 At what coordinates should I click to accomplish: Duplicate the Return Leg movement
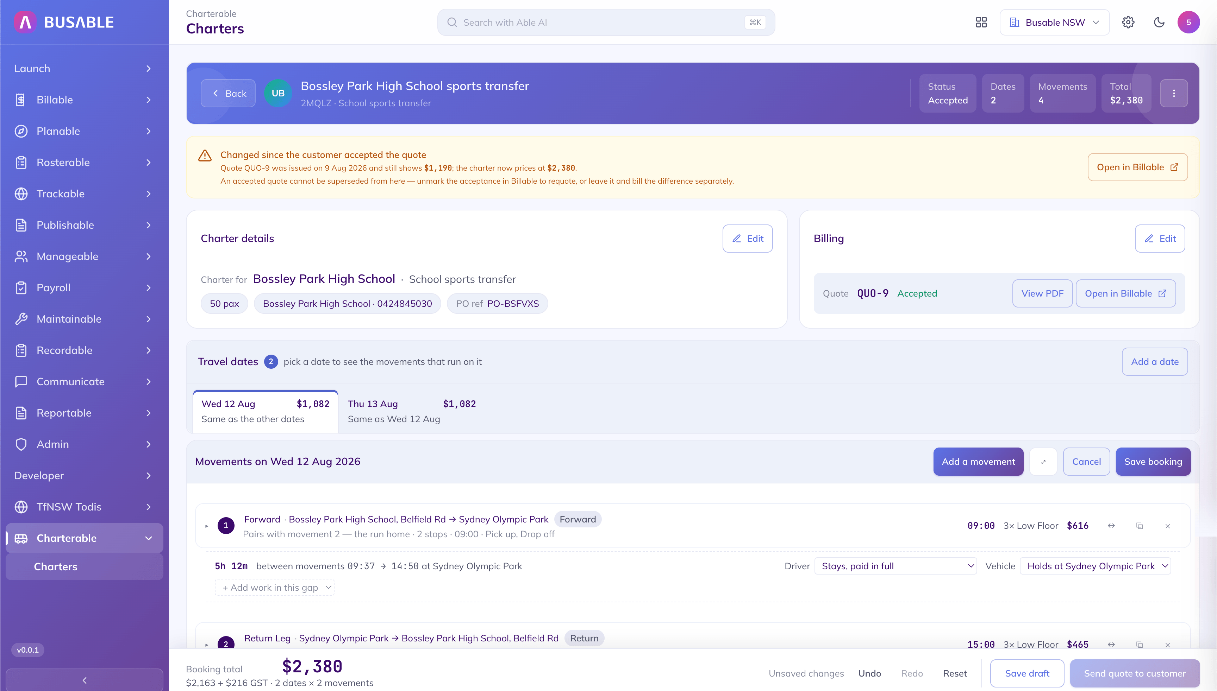(1140, 645)
